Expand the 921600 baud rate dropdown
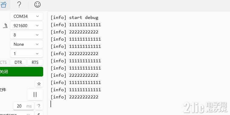 pyautogui.click(x=27, y=26)
